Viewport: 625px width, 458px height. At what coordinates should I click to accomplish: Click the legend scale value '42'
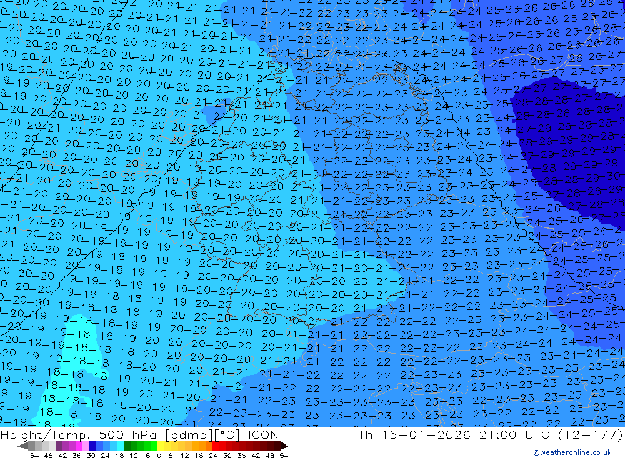pyautogui.click(x=256, y=456)
